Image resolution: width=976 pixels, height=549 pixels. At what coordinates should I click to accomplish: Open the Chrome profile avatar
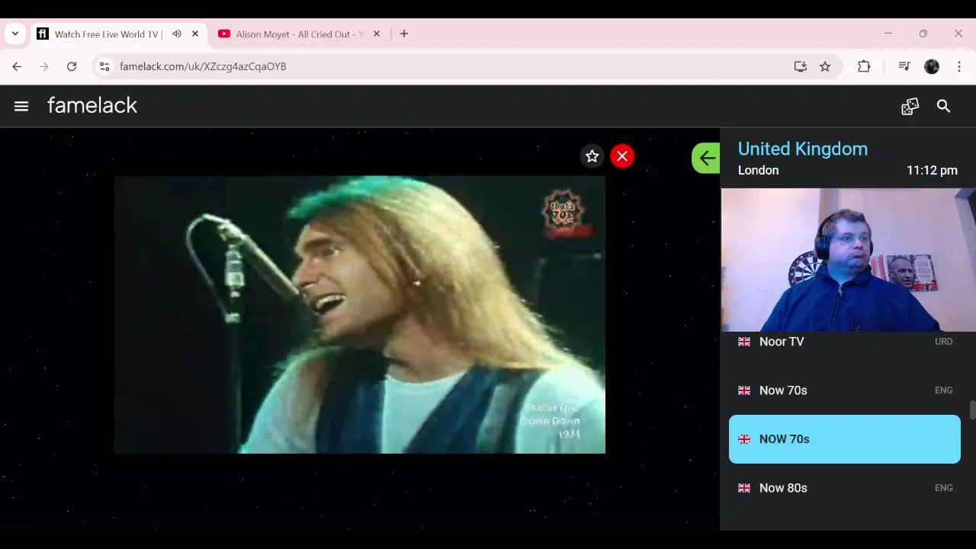(x=932, y=66)
